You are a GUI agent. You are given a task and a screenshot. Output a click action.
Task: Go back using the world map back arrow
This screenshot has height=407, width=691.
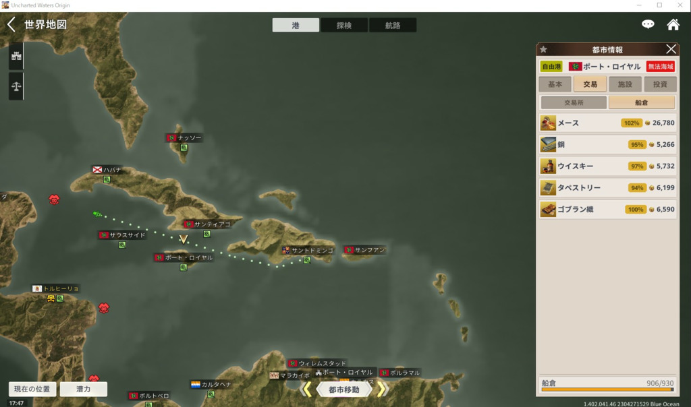(11, 25)
